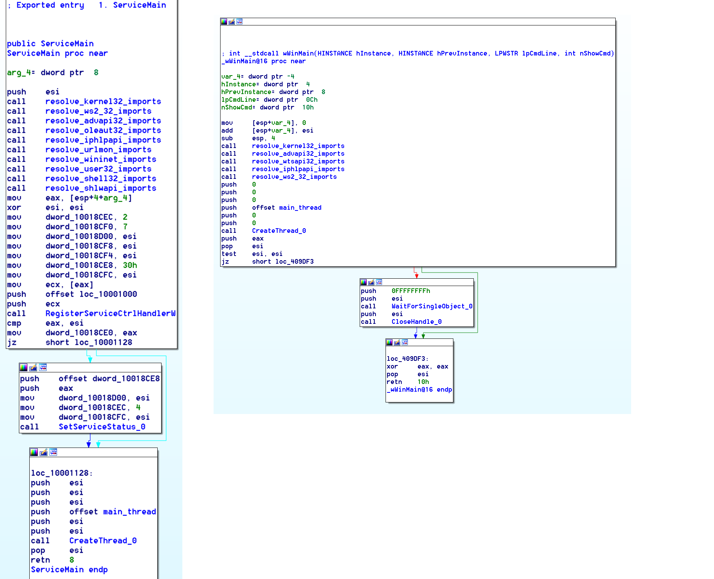714x579 pixels.
Task: Click jz short loc_409DF3 jump target
Action: tap(283, 261)
